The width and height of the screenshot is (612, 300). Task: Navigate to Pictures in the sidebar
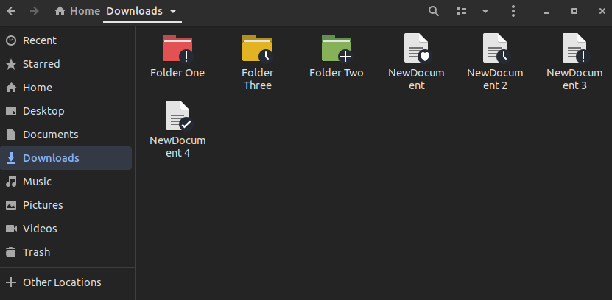[x=43, y=205]
